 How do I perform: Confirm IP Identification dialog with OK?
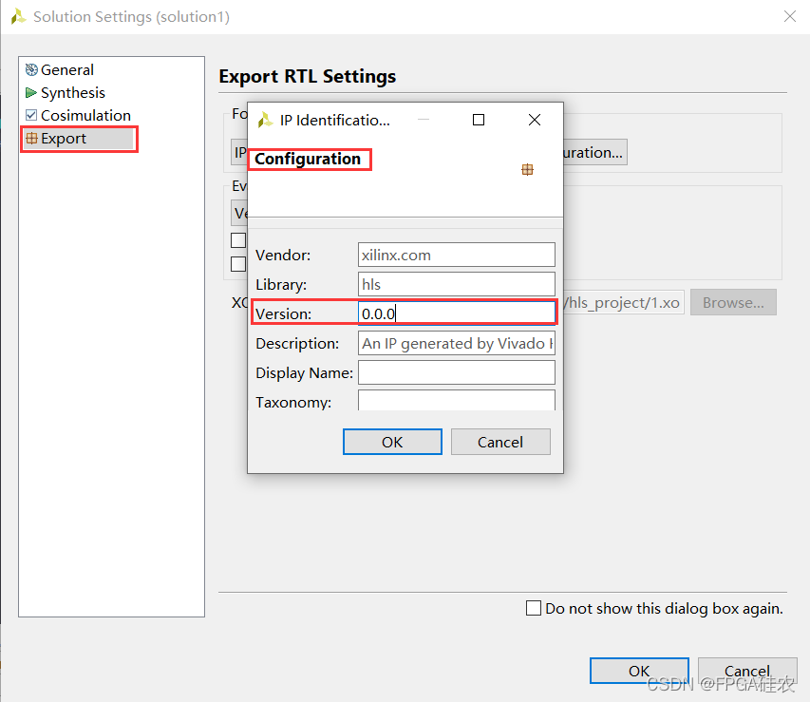(392, 442)
